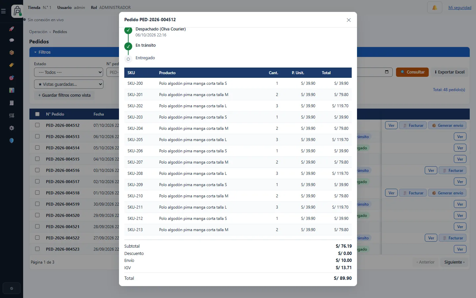Click the Total amount S/ 89.90
Screen dimensions: 476x298
(343, 278)
